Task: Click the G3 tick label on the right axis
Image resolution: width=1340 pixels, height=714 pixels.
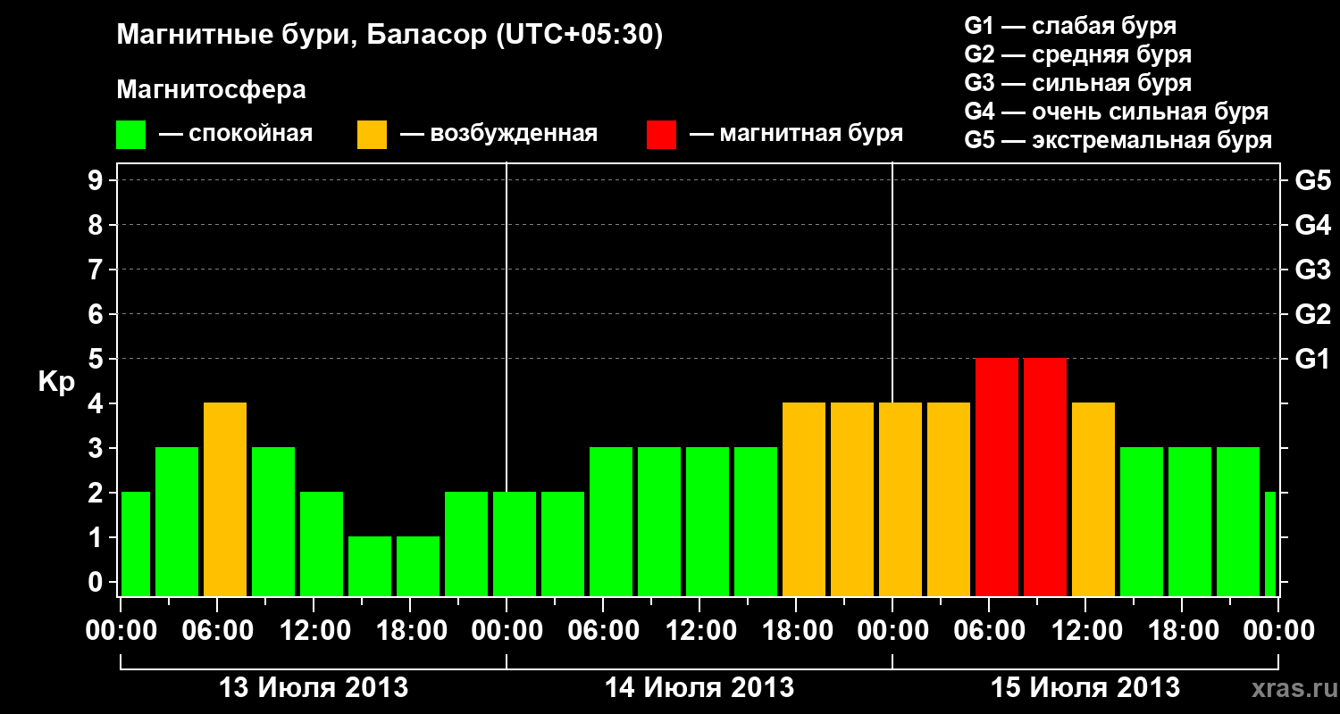Action: [x=1312, y=270]
